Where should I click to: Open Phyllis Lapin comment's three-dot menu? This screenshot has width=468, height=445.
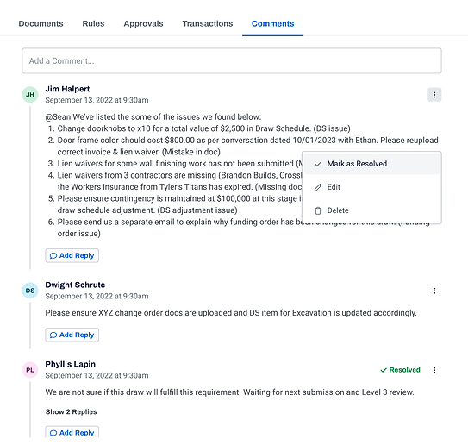pyautogui.click(x=434, y=370)
